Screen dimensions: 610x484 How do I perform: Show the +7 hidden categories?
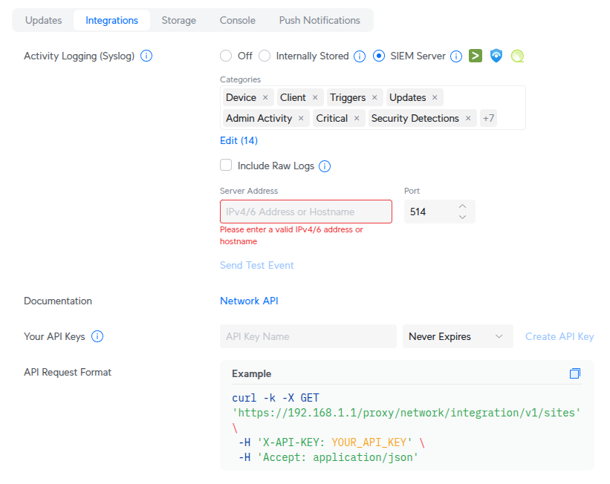click(x=488, y=118)
